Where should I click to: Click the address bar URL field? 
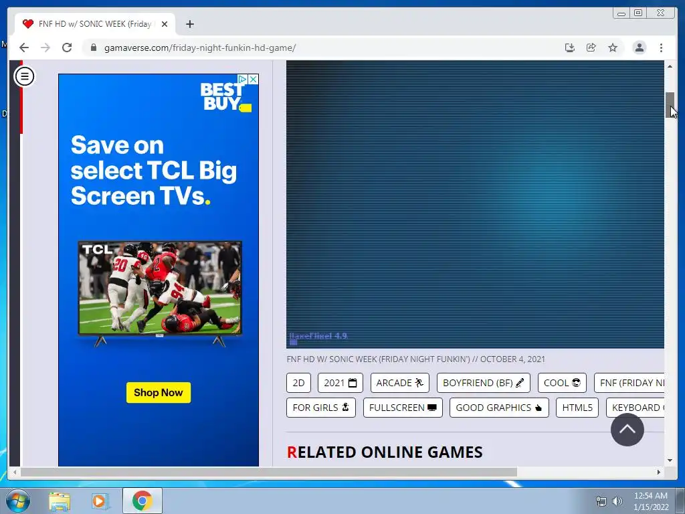click(x=323, y=48)
